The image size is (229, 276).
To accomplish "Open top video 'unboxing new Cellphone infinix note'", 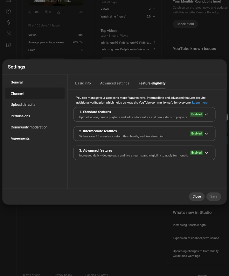I will tap(126, 49).
